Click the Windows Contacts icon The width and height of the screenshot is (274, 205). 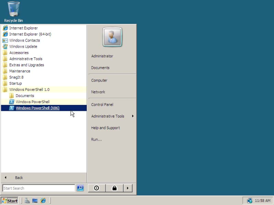(5, 41)
